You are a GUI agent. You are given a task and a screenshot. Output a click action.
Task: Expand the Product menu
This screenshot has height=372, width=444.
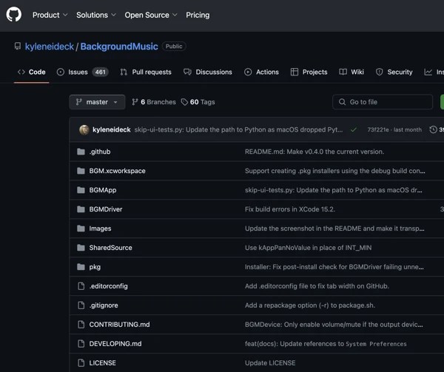click(x=50, y=15)
